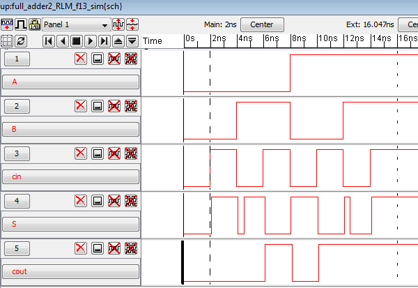Select signal cout label button

point(70,271)
